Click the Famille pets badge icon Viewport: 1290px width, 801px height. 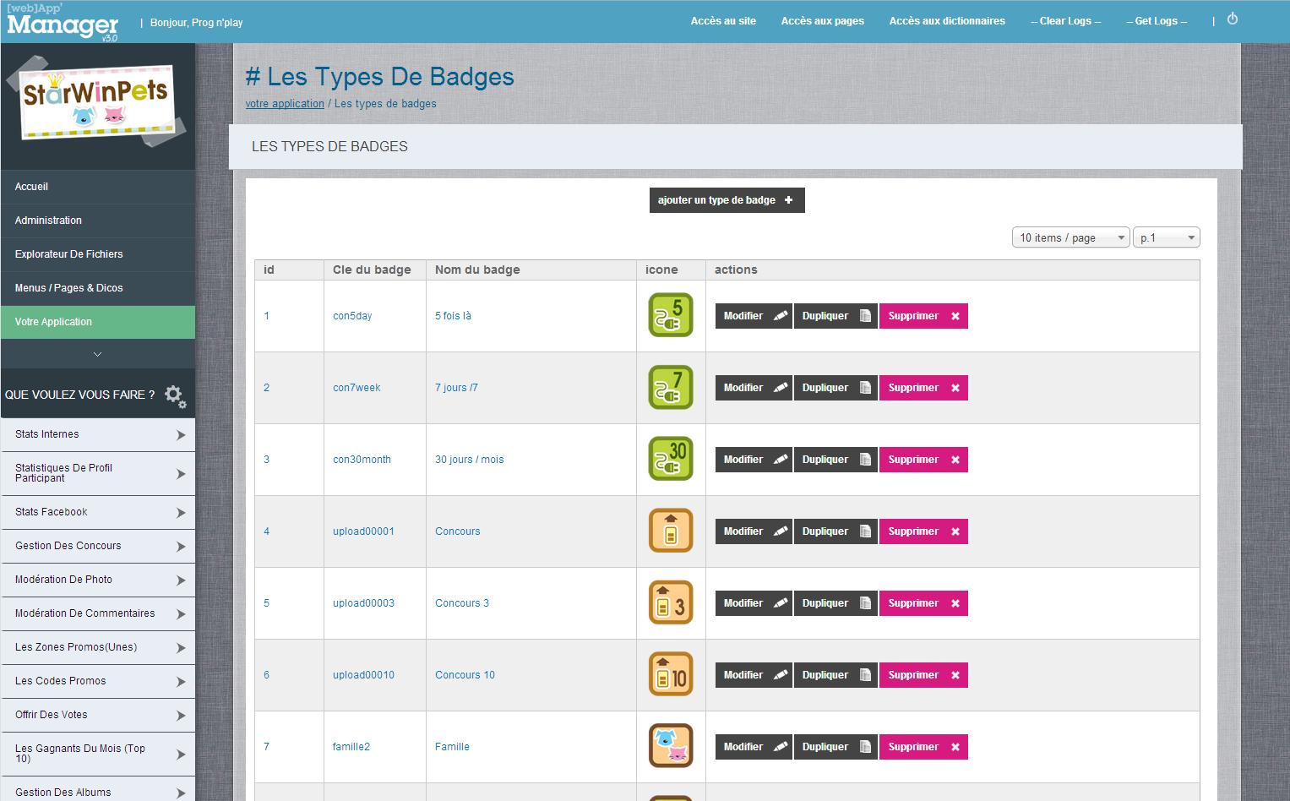coord(670,746)
